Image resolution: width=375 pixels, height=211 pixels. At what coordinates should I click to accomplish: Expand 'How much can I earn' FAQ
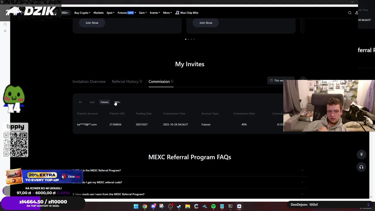click(190, 194)
